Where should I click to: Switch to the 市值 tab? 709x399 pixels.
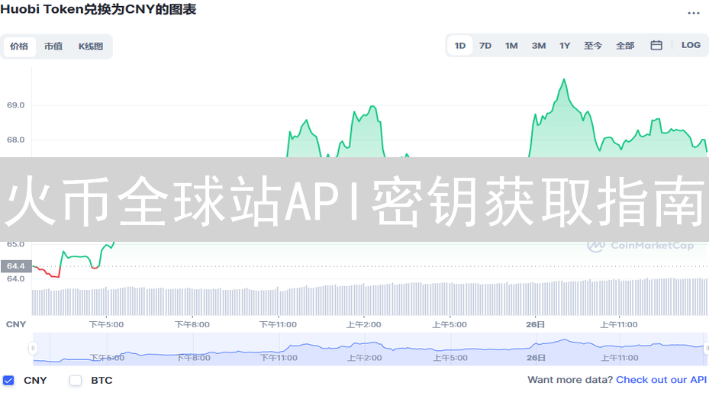(53, 46)
